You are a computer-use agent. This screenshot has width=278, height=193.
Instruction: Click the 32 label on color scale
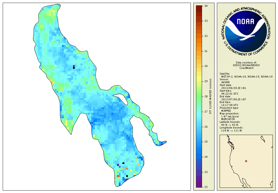coord(206,36)
